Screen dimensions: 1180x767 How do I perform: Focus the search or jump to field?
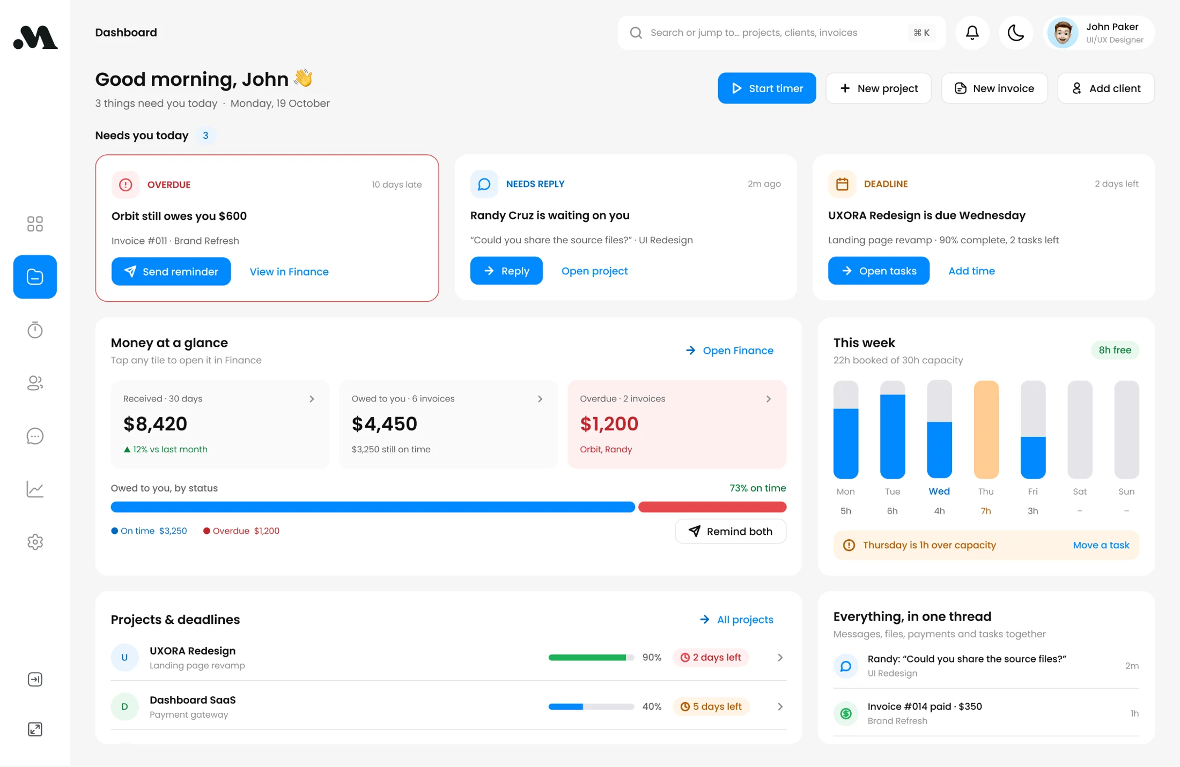(x=781, y=33)
